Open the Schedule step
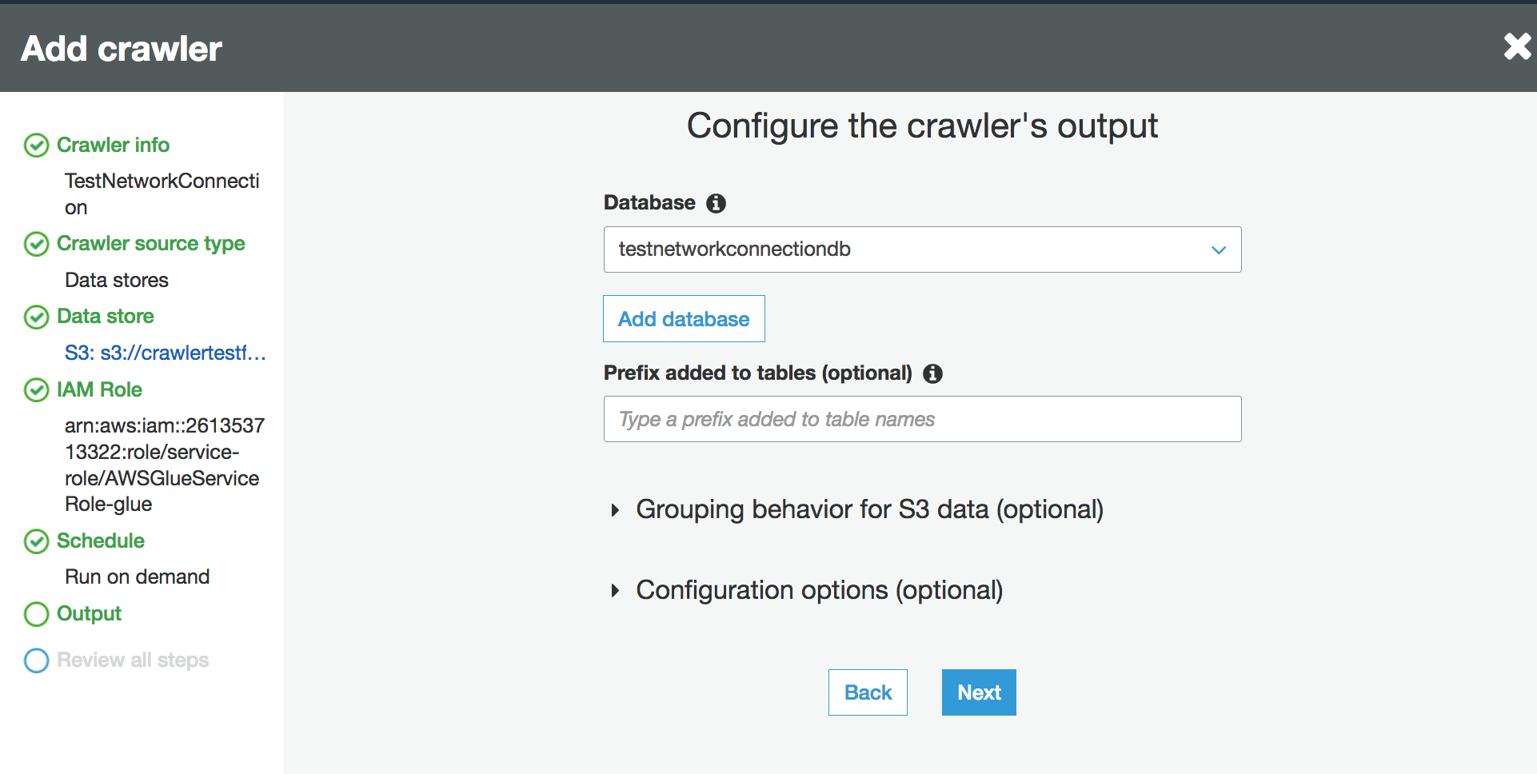1537x774 pixels. click(x=101, y=541)
